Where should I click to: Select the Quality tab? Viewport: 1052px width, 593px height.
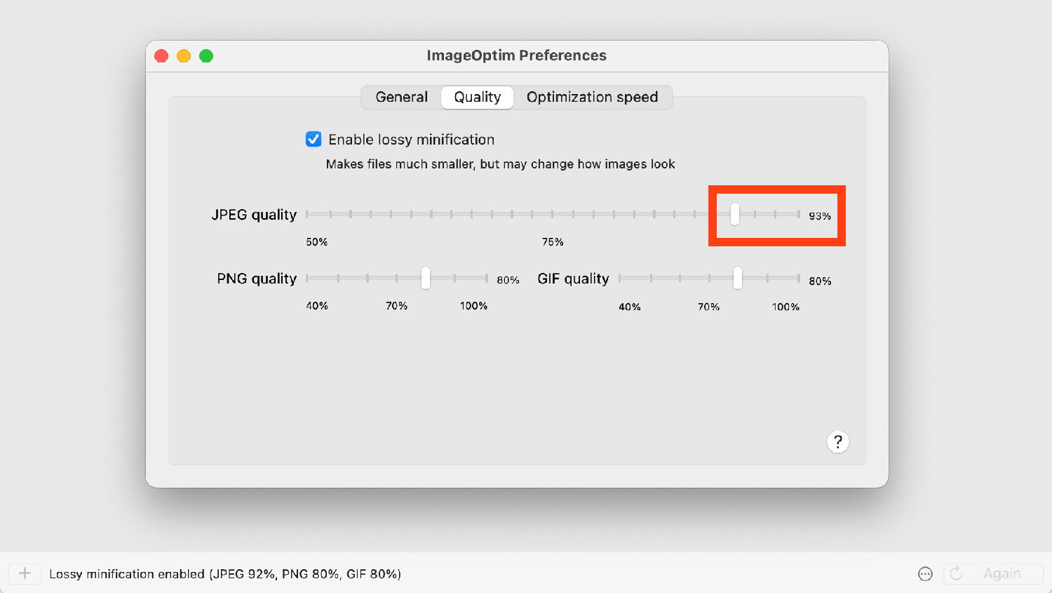477,98
